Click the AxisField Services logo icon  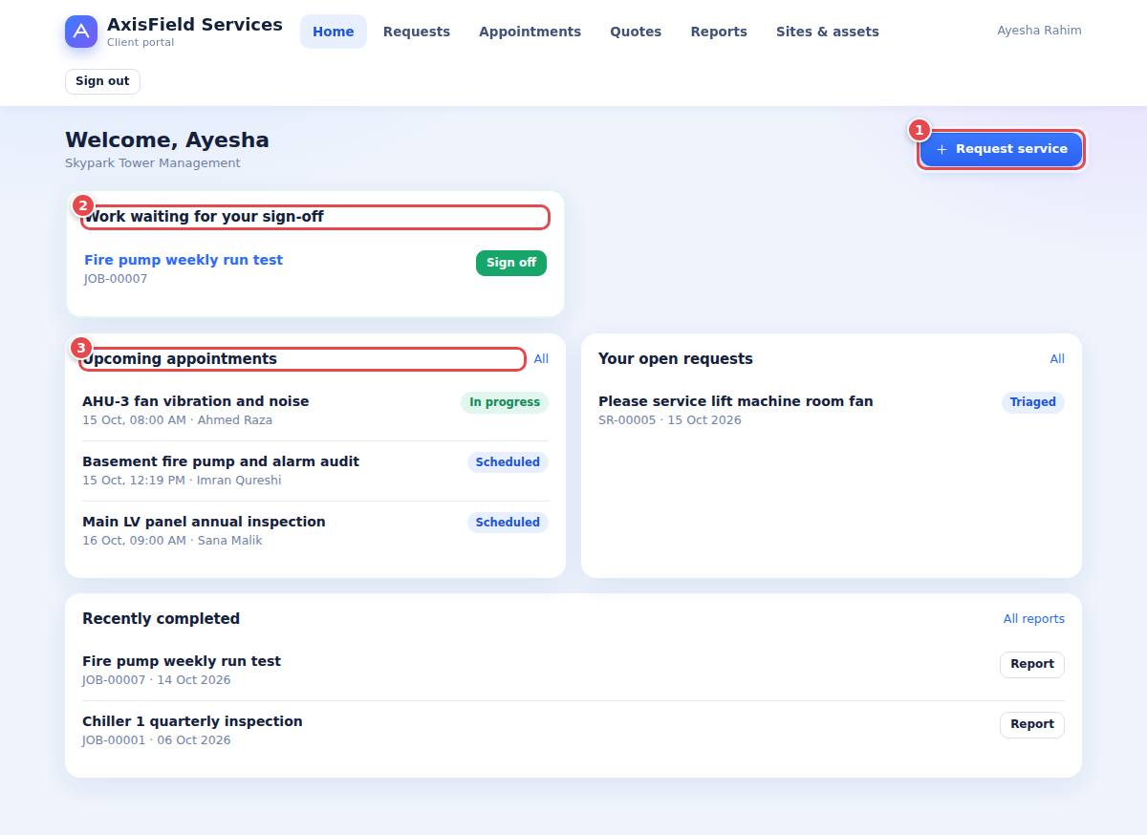pos(81,32)
